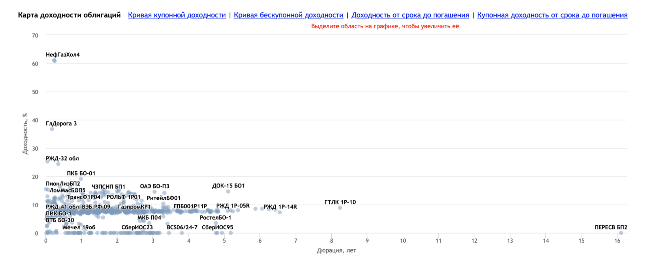
Task: Click the ТрансФ1Р04 bond label
Action: 84,197
